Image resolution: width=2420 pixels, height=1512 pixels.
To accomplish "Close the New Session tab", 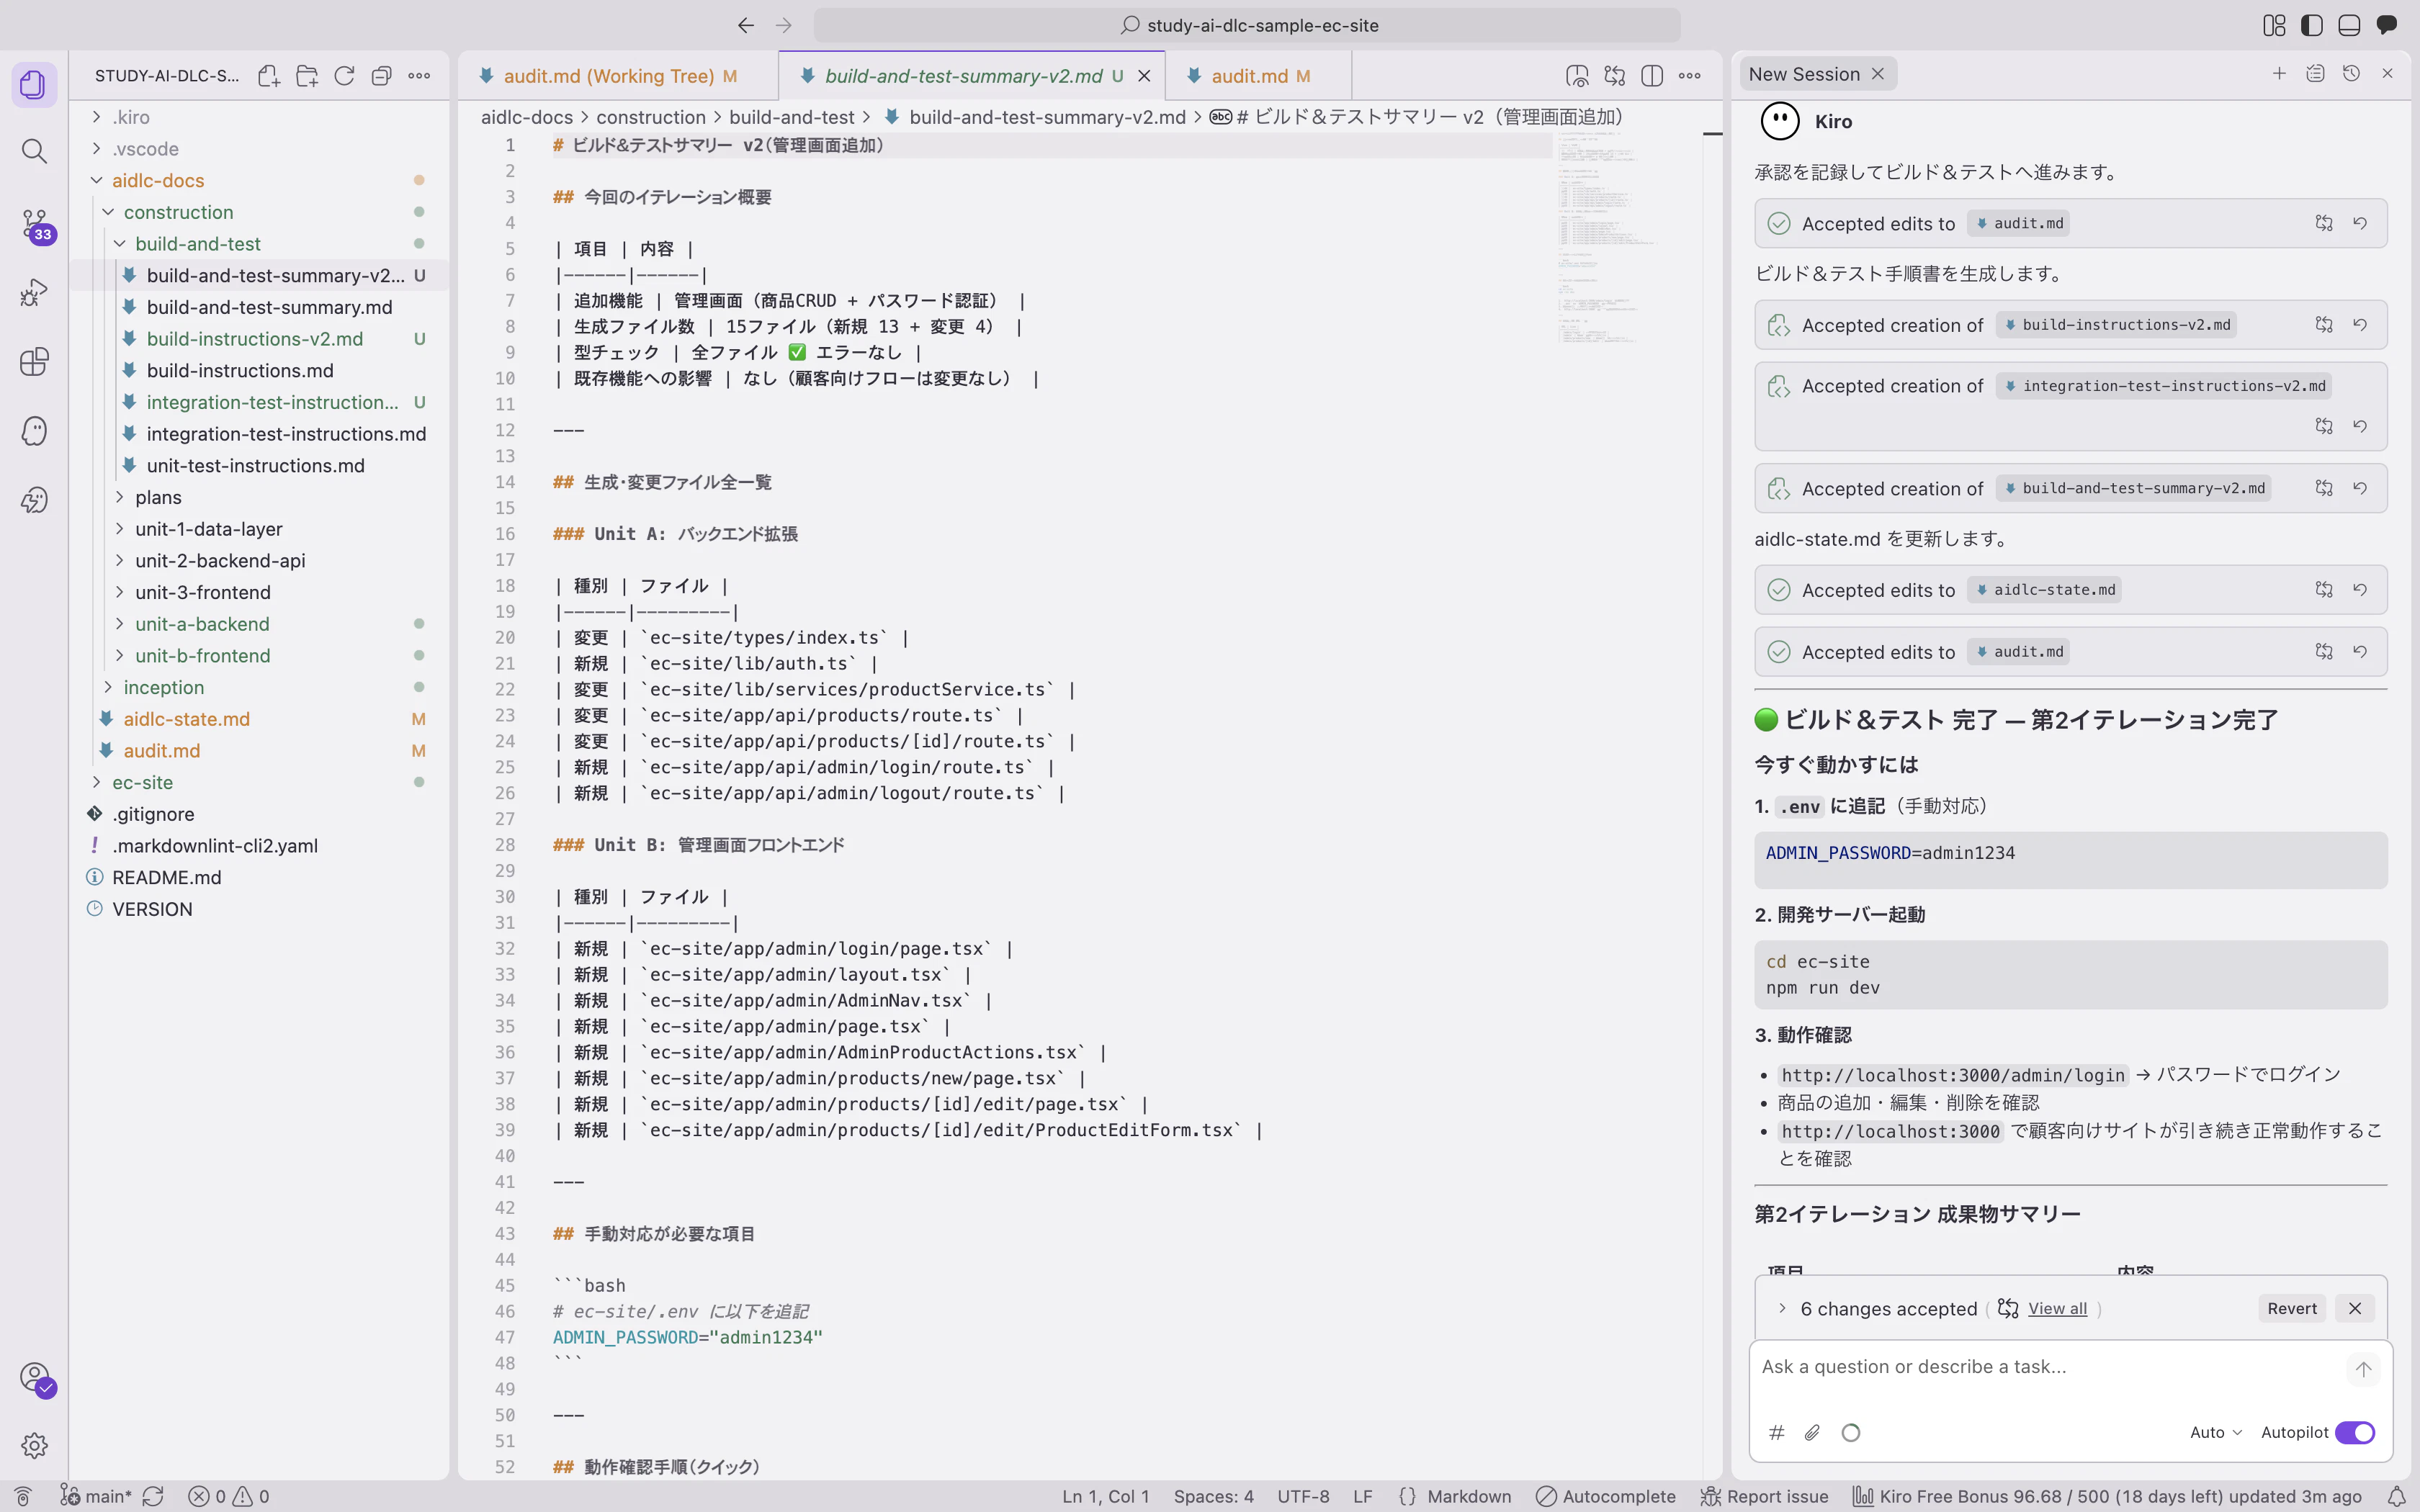I will [x=1878, y=74].
